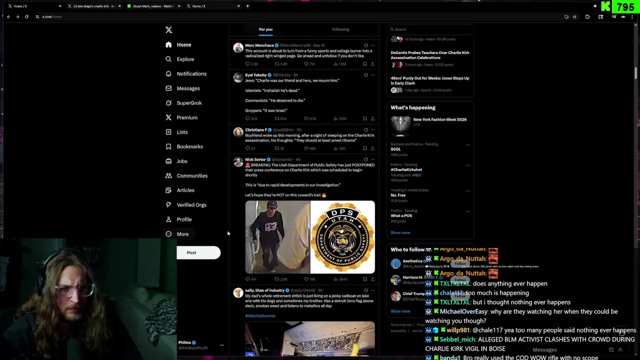Like Eyal Yakoby's post

point(306,118)
